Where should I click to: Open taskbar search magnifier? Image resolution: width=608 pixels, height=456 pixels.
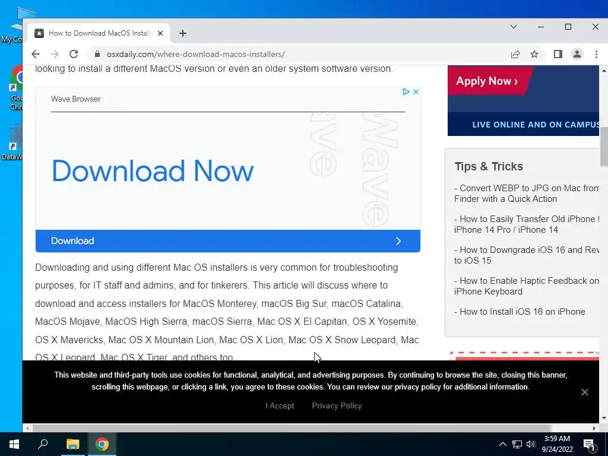point(43,444)
